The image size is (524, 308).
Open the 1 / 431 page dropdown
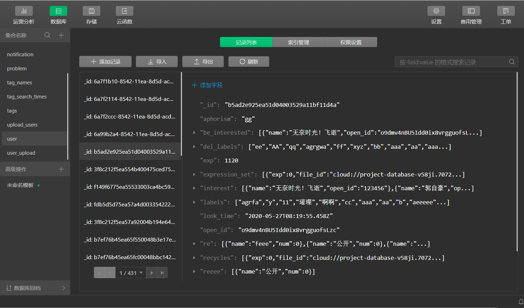[x=131, y=273]
